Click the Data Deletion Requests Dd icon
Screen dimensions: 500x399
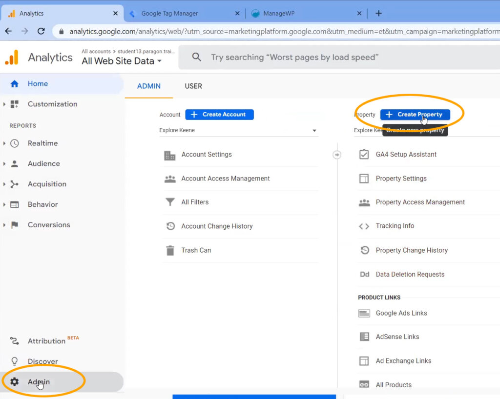pos(364,275)
